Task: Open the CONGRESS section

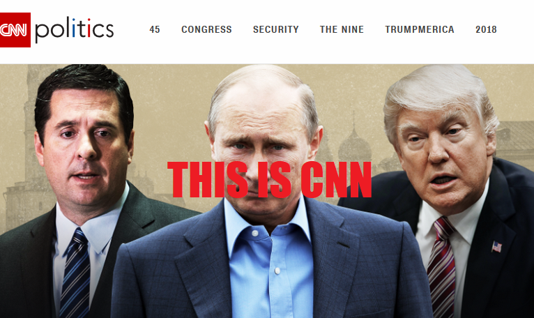Action: tap(206, 30)
